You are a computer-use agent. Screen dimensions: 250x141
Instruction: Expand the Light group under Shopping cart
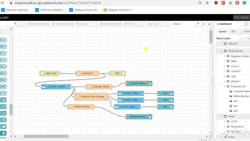tap(225, 76)
